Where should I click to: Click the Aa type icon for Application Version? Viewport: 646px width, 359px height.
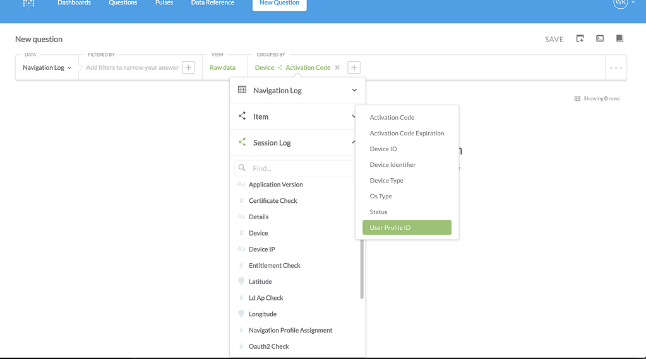[241, 185]
